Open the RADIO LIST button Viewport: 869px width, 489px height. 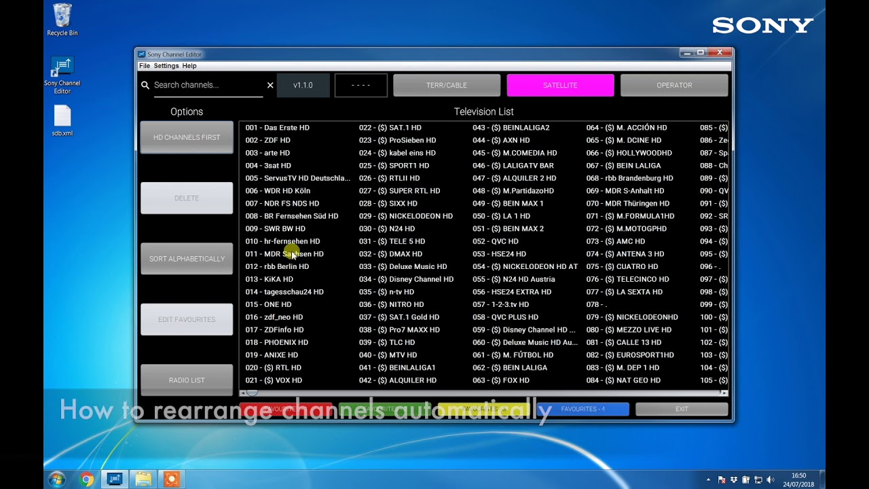[187, 380]
